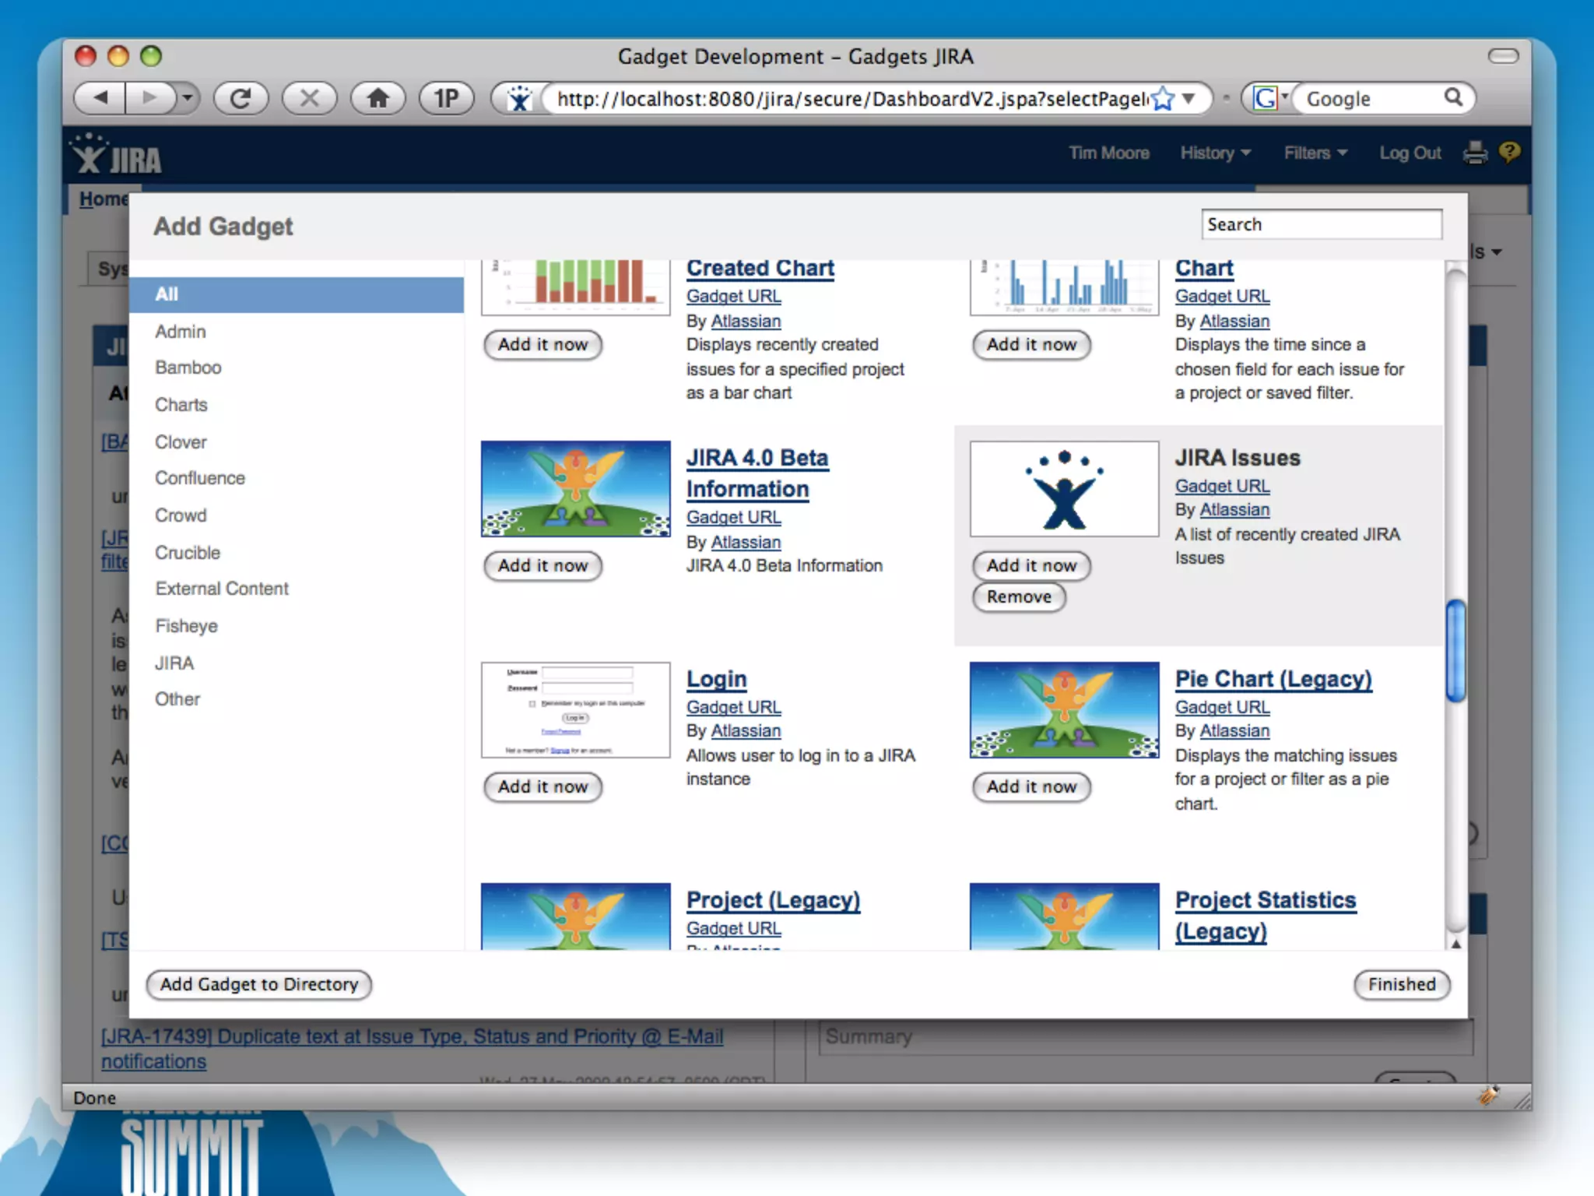1594x1196 pixels.
Task: Click the Home tab behind the dialog
Action: click(102, 199)
